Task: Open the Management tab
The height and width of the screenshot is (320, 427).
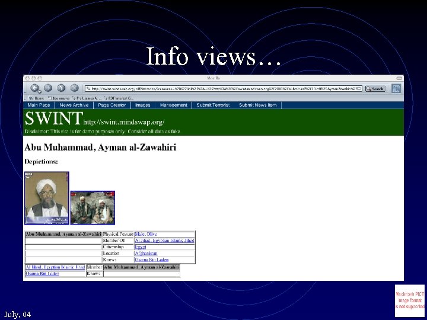Action: (x=173, y=105)
